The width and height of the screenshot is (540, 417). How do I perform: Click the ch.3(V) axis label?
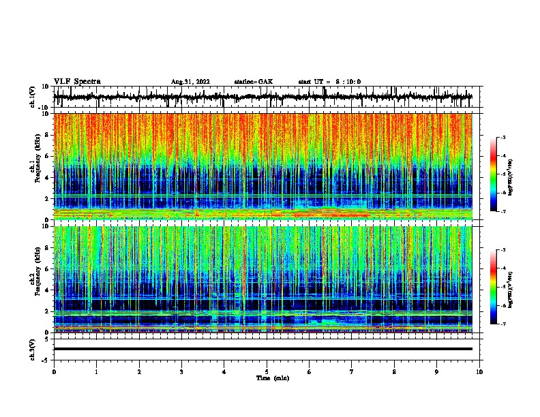(33, 350)
